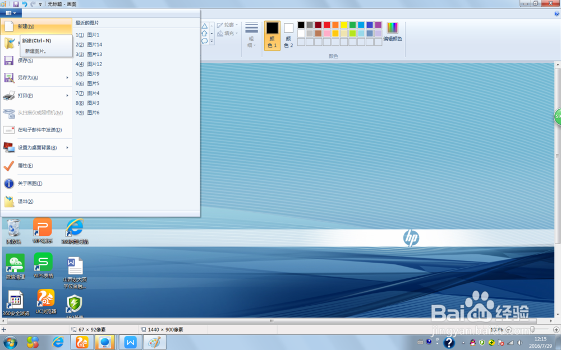This screenshot has width=561, height=350.
Task: Pick the pink swatch in second row
Action: click(x=327, y=33)
